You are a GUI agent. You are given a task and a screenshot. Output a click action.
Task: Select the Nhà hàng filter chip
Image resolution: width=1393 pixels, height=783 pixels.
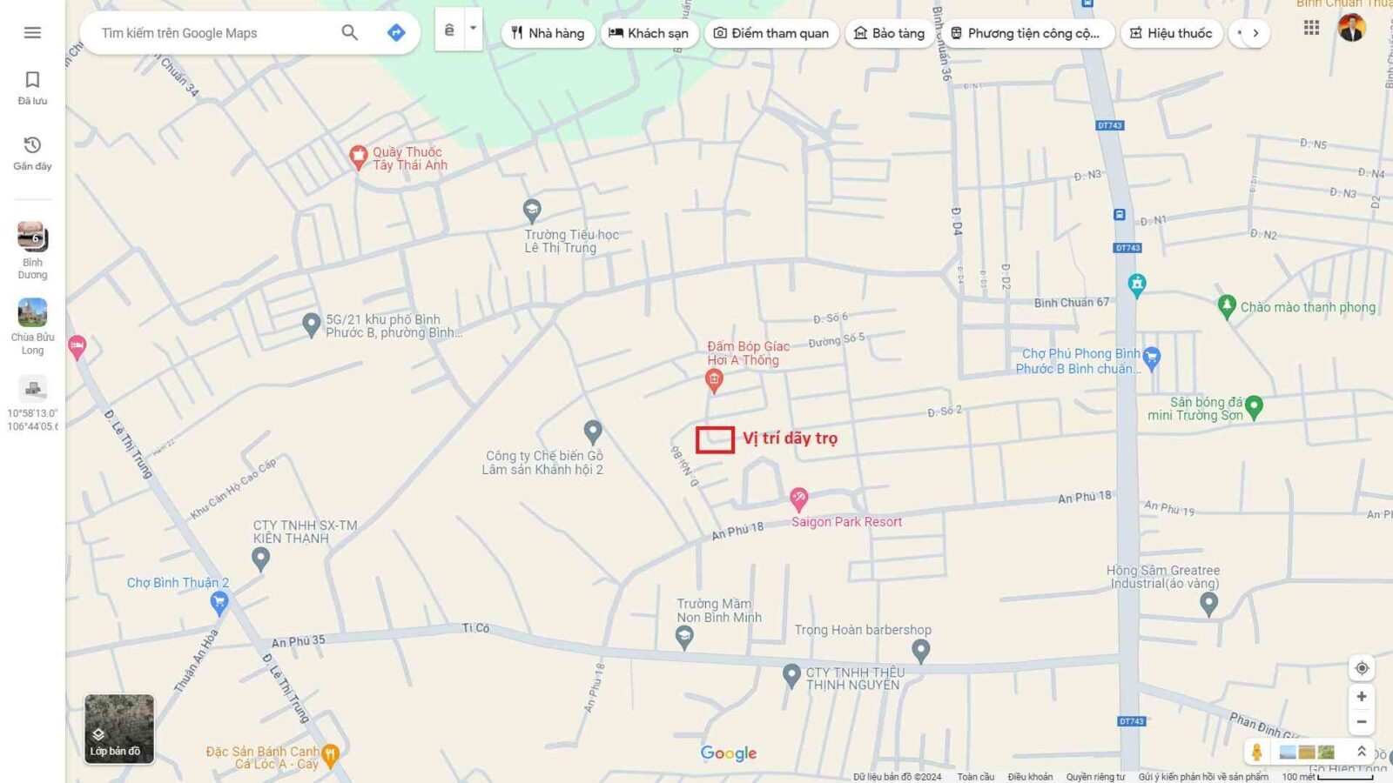pos(548,33)
